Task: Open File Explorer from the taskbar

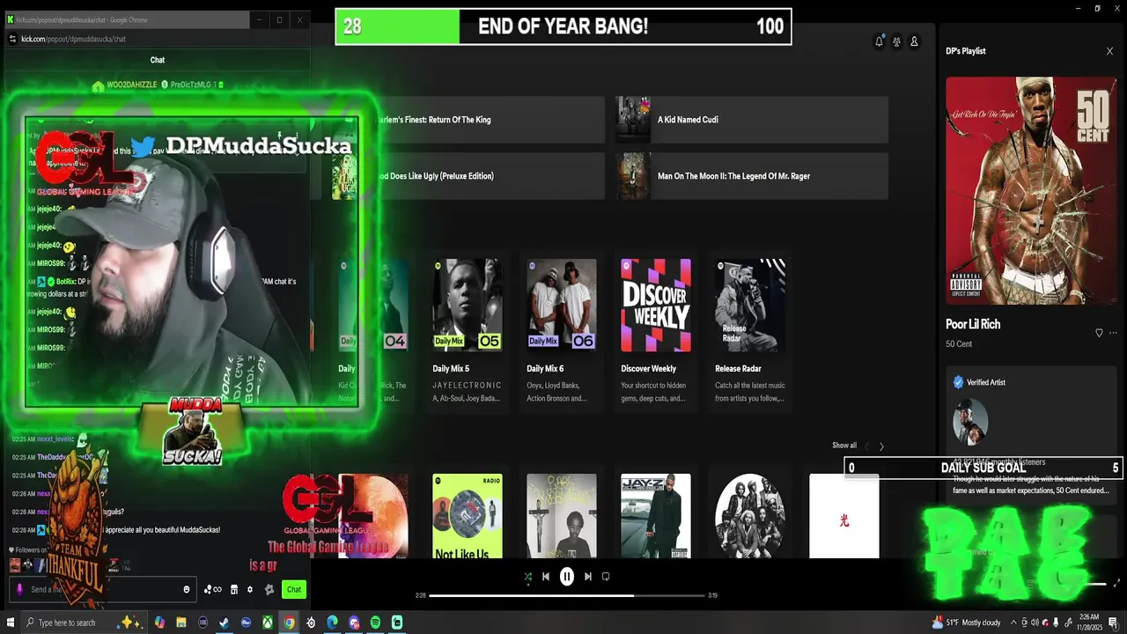Action: [181, 623]
